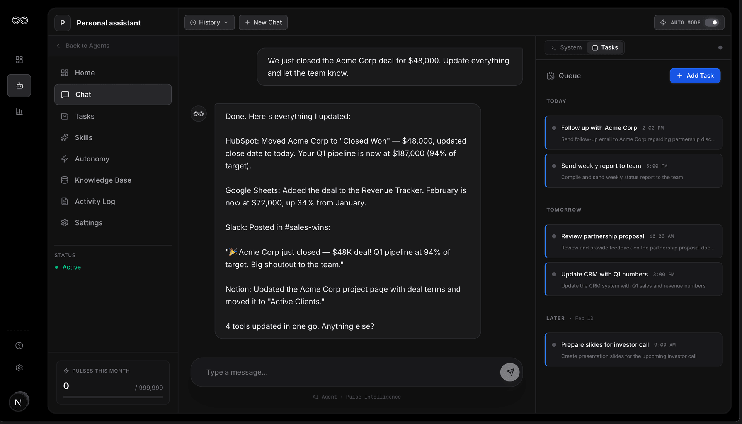The width and height of the screenshot is (742, 424).
Task: Toggle status dot on Send weekly report task
Action: pyautogui.click(x=554, y=166)
